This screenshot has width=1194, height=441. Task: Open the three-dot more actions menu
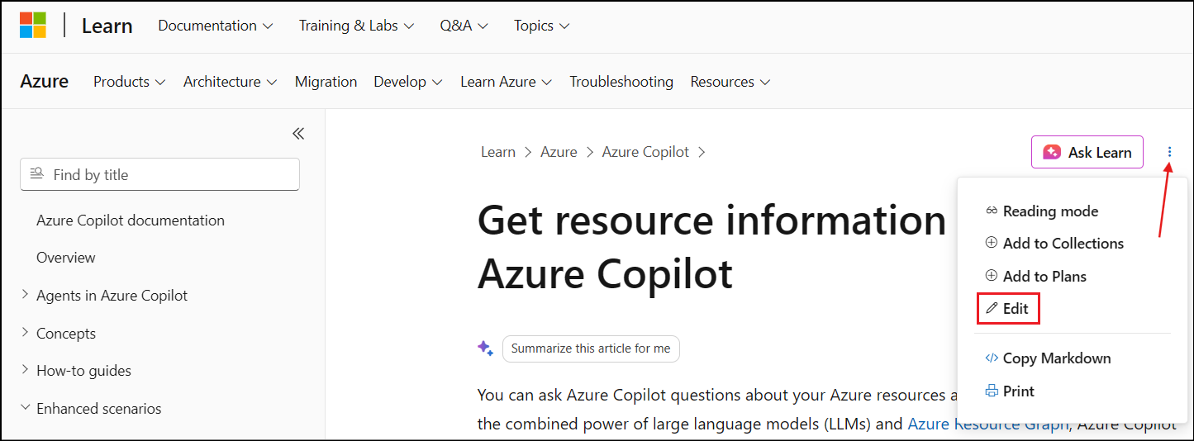(x=1169, y=152)
